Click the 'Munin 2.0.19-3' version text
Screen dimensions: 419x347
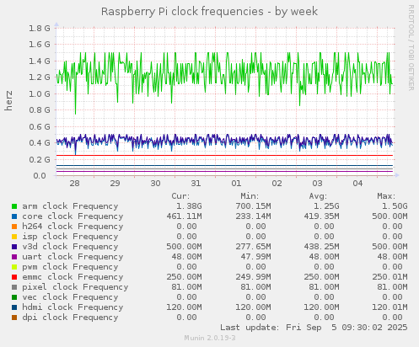(210, 338)
